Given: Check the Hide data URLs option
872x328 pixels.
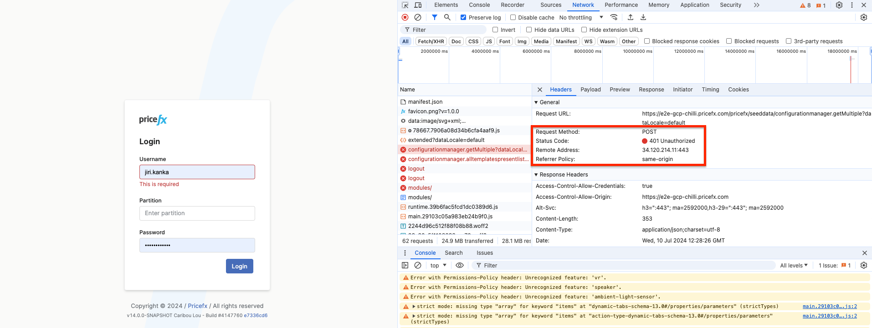Looking at the screenshot, I should tap(529, 30).
